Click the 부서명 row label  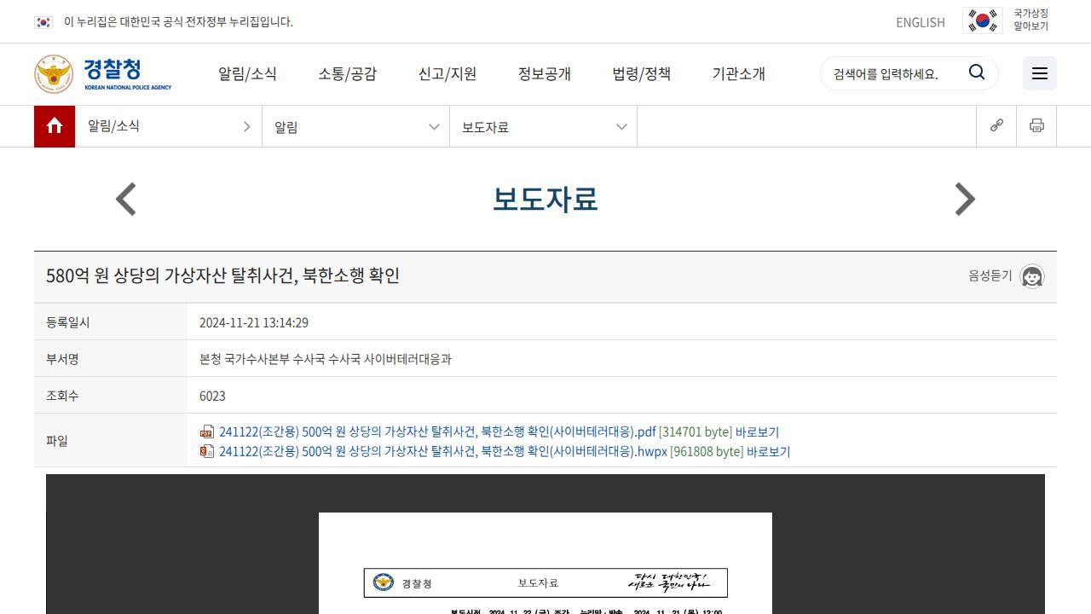[x=62, y=359]
